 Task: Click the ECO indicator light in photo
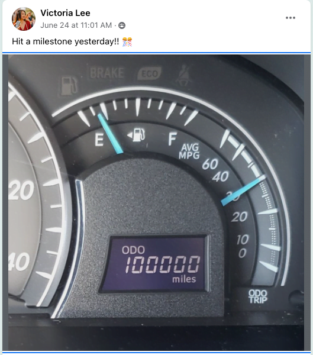[x=150, y=73]
